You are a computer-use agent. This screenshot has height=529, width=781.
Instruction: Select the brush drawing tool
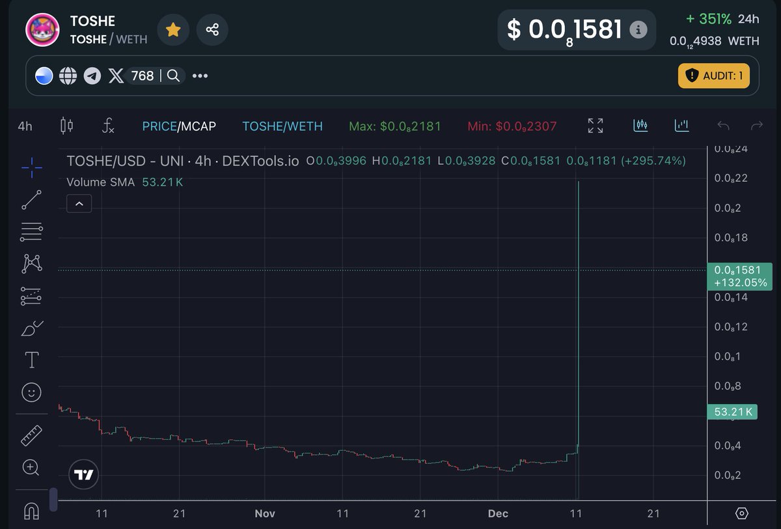pos(31,328)
